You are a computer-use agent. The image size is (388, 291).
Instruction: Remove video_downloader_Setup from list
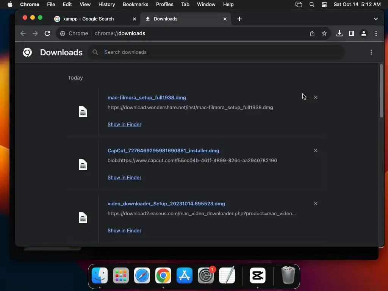pyautogui.click(x=316, y=203)
